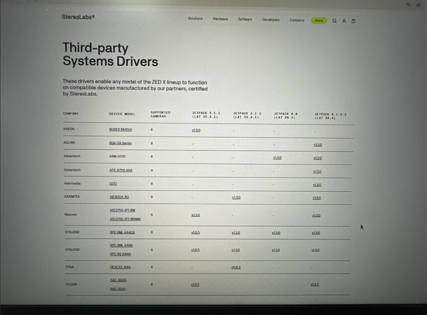
Task: Open the ATC3750-IP7-8M Nexcom link
Action: point(122,210)
